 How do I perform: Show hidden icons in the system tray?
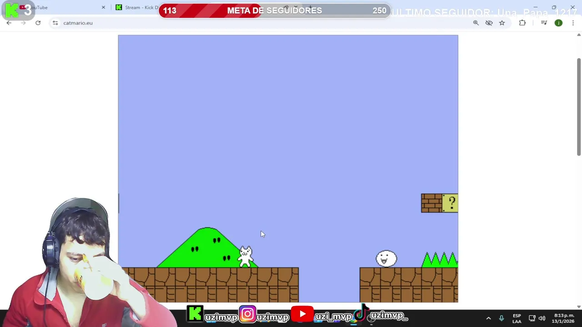click(x=488, y=318)
